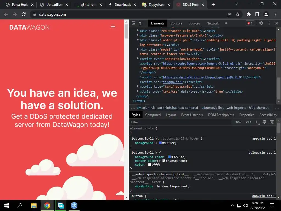Image resolution: width=281 pixels, height=211 pixels.
Task: Open the #495fee background color swatch
Action: [x=160, y=143]
